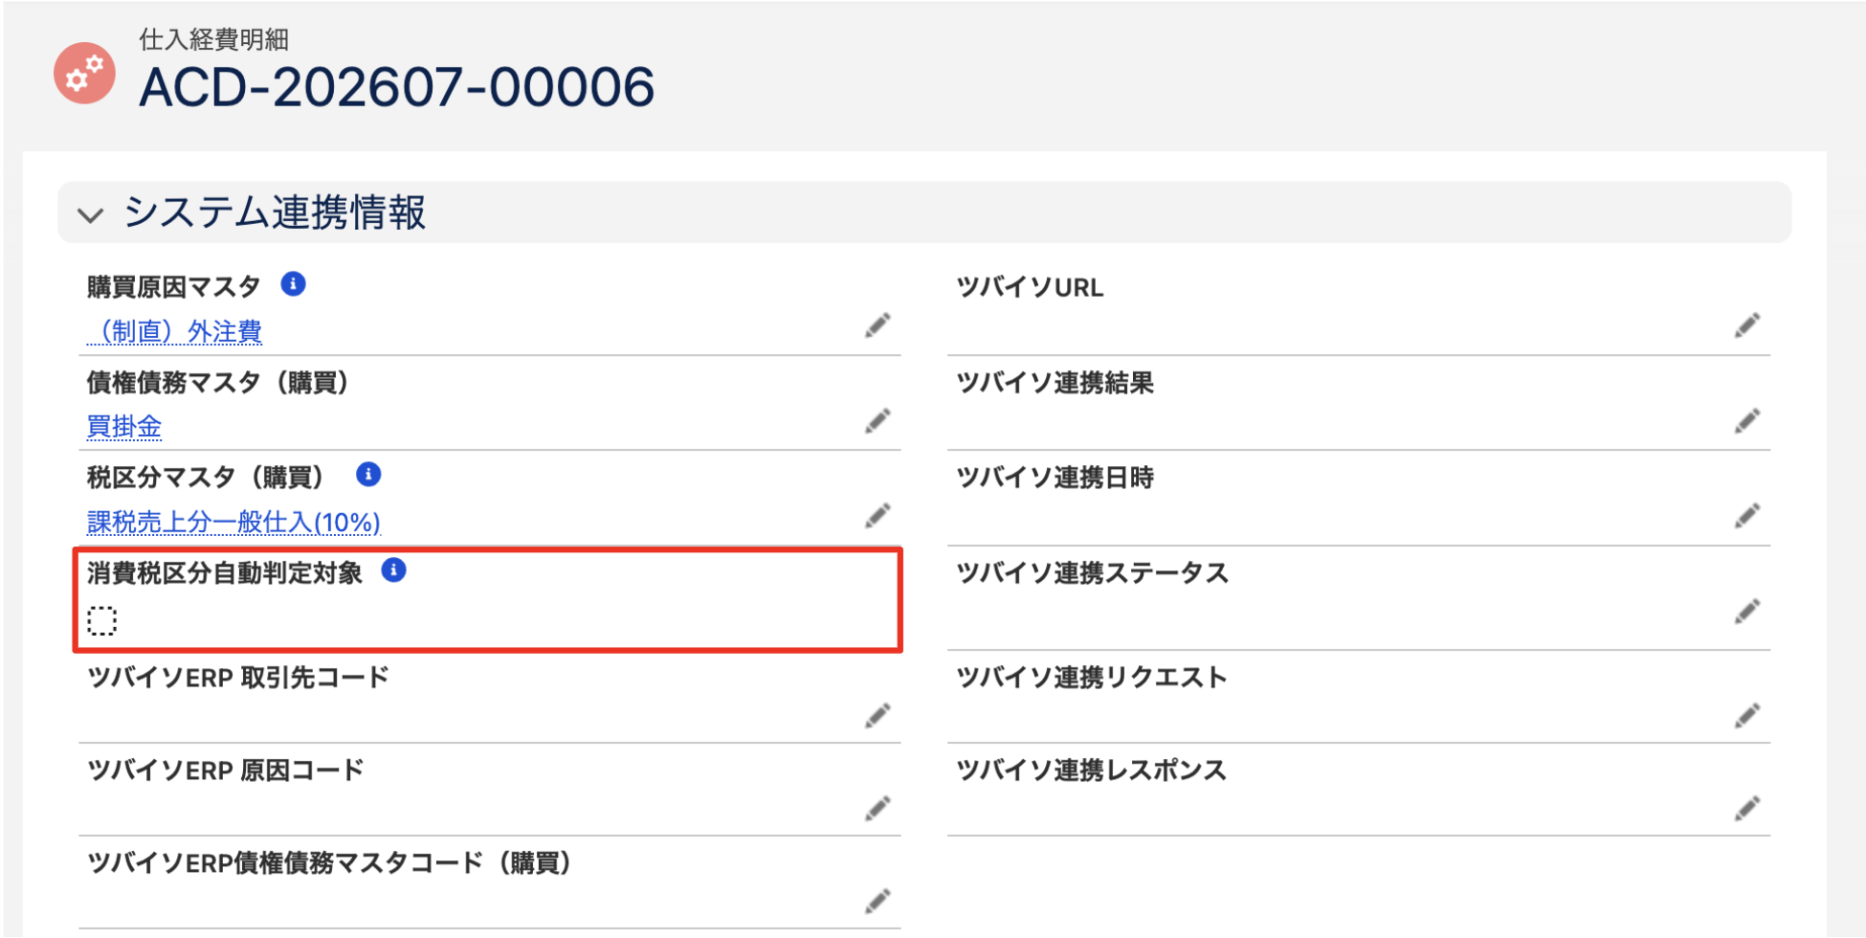Edit the 税区分マスタ（購買） field pencil icon
Screen dimensions: 1866x938
[x=877, y=516]
